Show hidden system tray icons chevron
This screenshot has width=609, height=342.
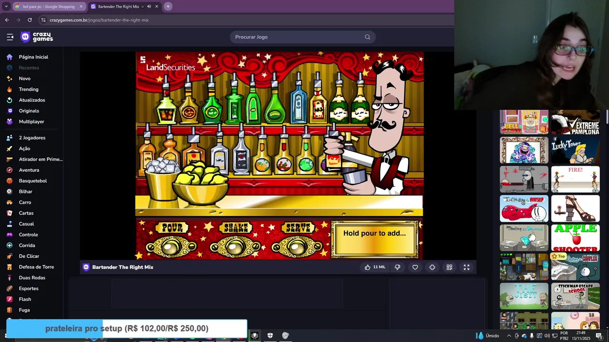(x=509, y=336)
